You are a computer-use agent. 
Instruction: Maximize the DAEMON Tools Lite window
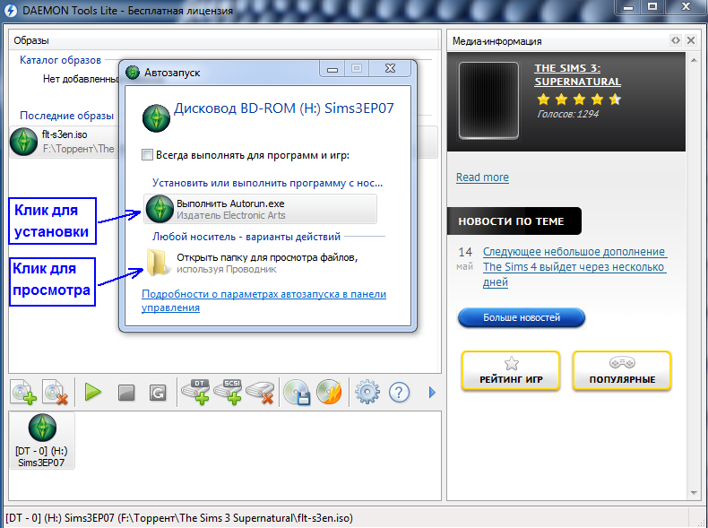652,7
